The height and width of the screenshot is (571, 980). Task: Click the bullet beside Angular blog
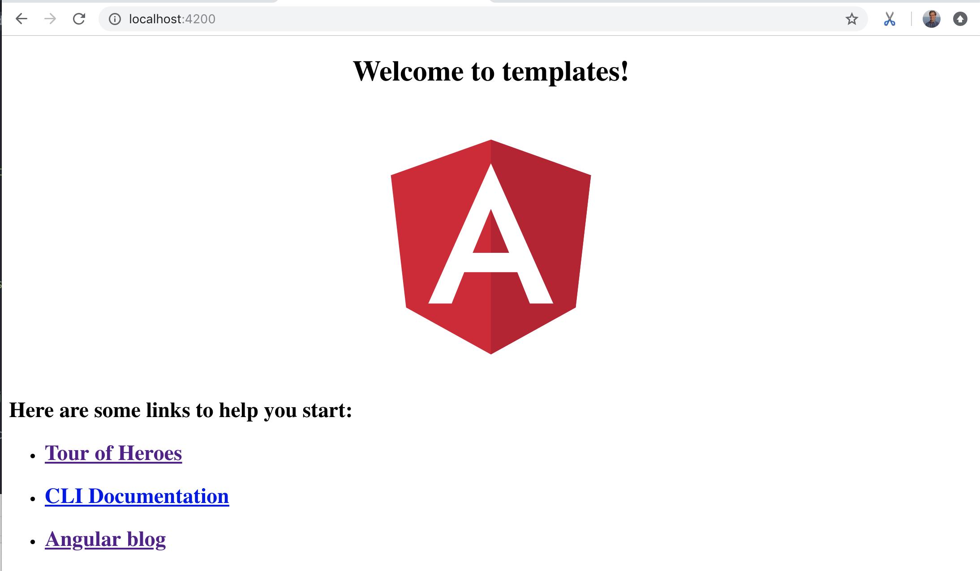pos(32,543)
